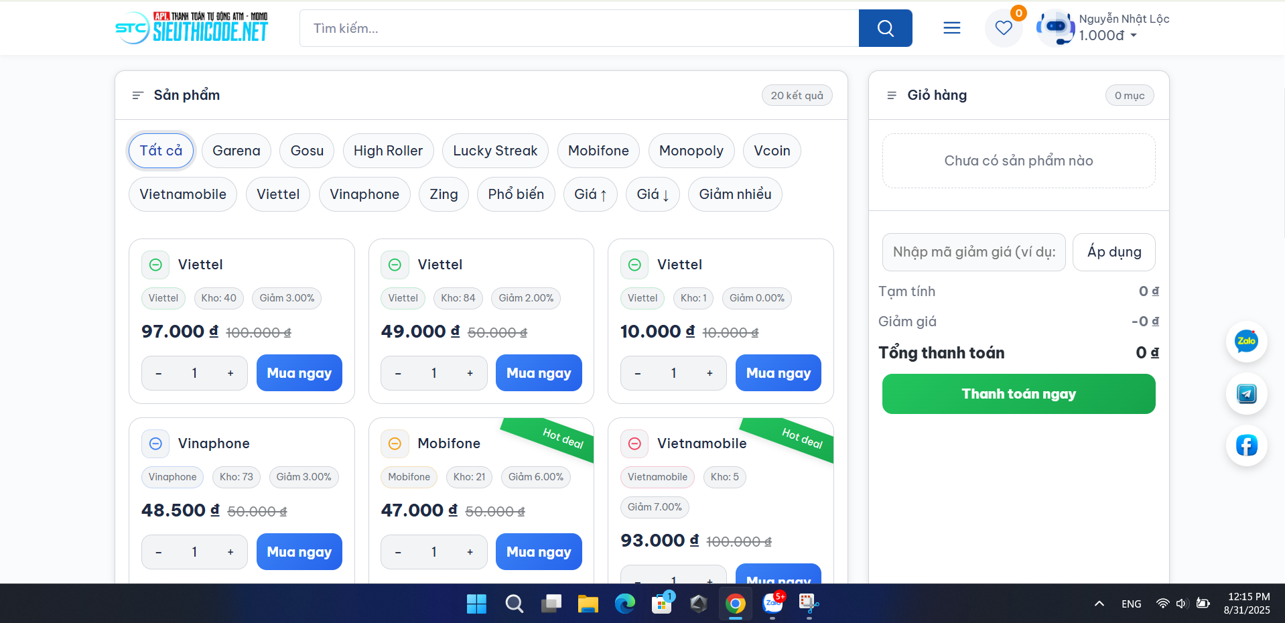Click the green Thanh toán ngay button
The image size is (1285, 623).
(1018, 394)
